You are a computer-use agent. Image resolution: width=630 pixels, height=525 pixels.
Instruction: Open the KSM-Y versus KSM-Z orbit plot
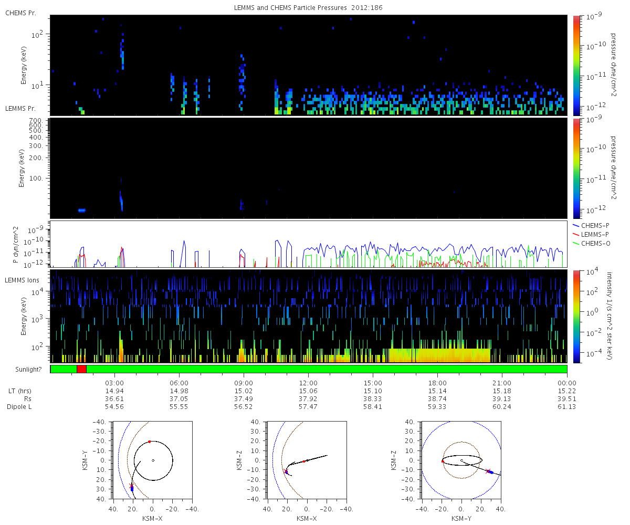[461, 460]
